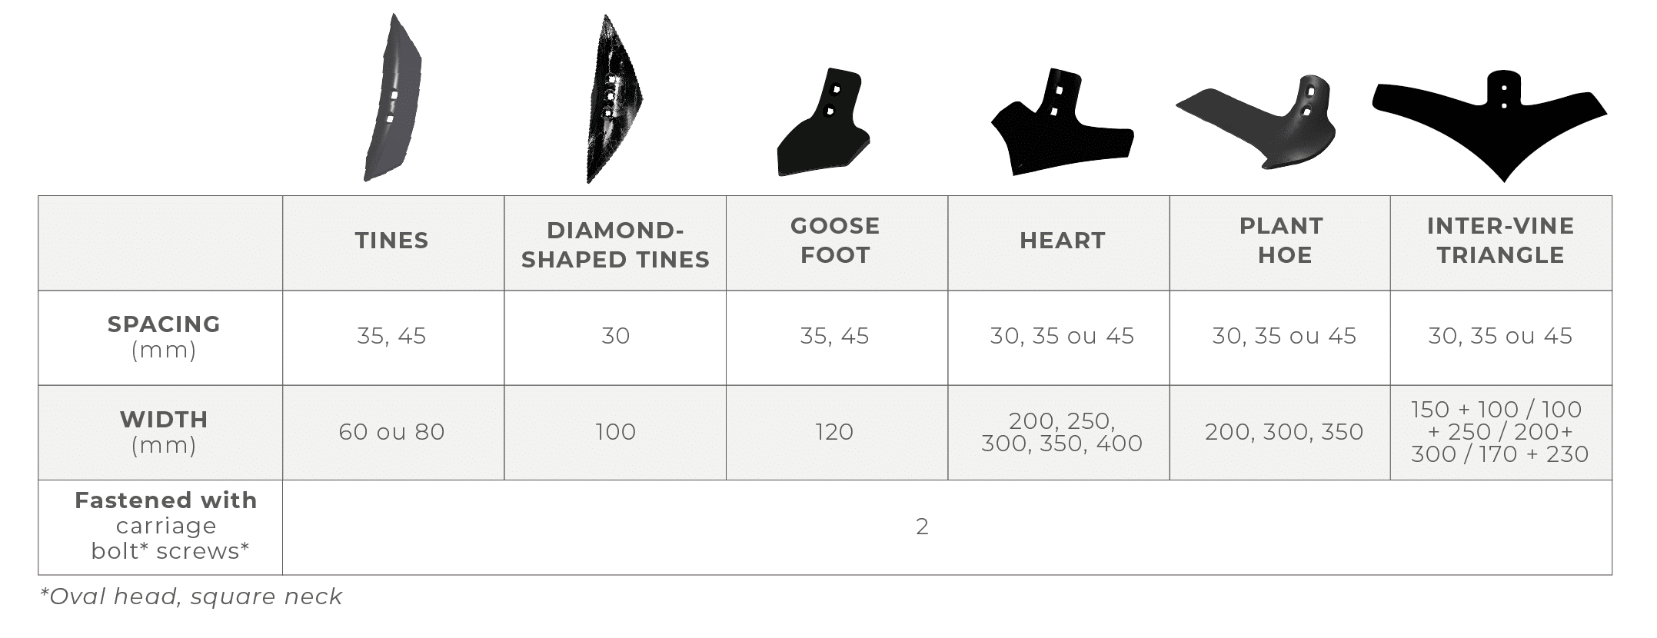Click the fastener count value 2
This screenshot has width=1657, height=638.
click(922, 527)
